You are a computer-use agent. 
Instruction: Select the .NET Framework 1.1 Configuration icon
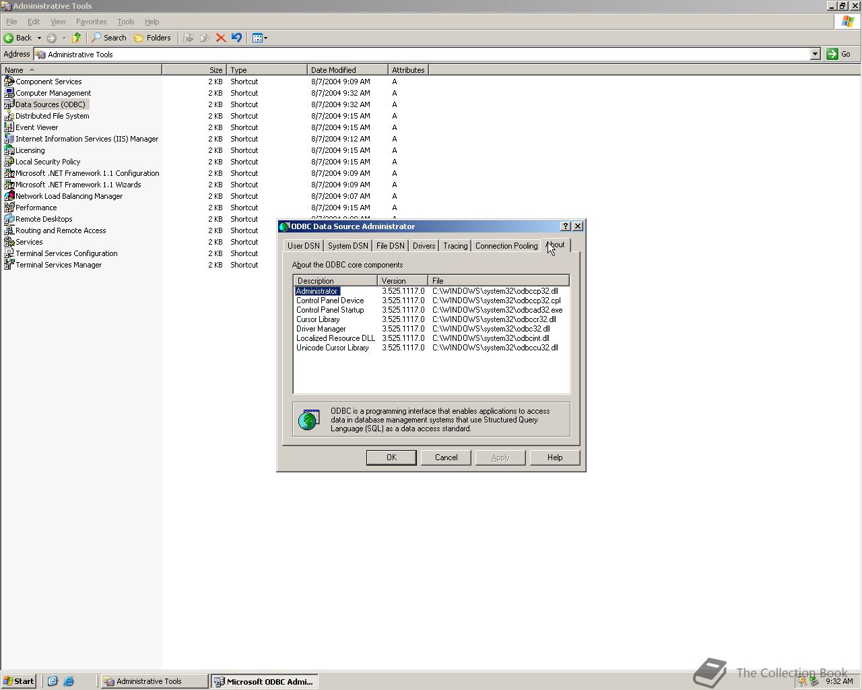[x=9, y=173]
